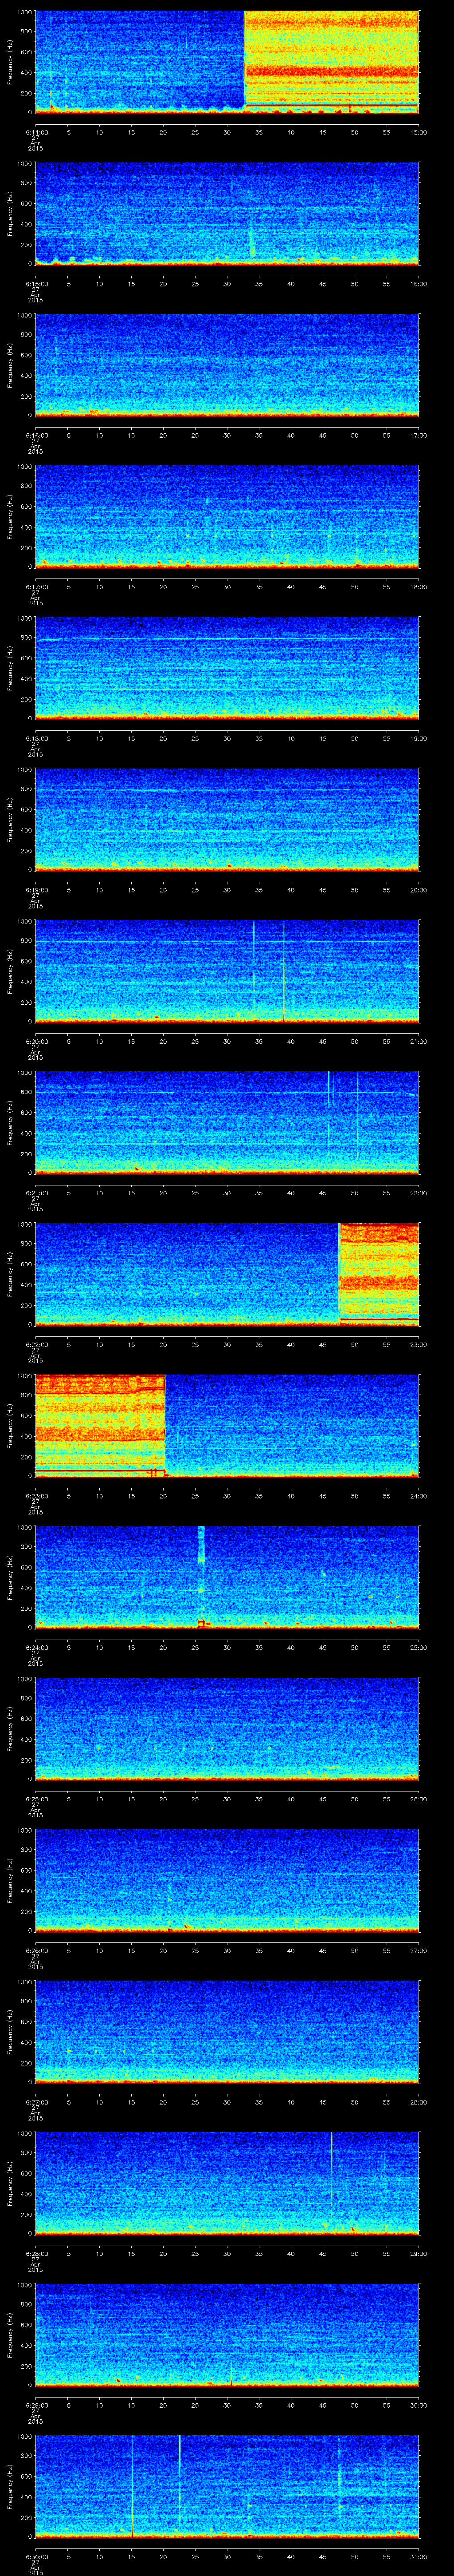Click the '6:23:00' time label
454x2576 pixels.
coord(36,1495)
